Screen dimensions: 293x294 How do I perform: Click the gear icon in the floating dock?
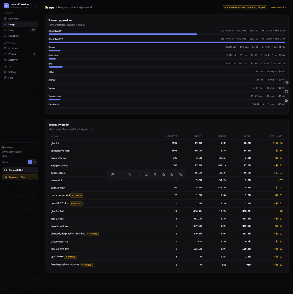click(172, 175)
